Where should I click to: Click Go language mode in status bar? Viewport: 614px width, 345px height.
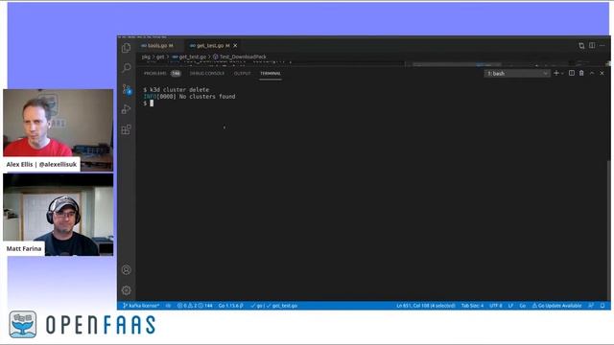(x=522, y=306)
